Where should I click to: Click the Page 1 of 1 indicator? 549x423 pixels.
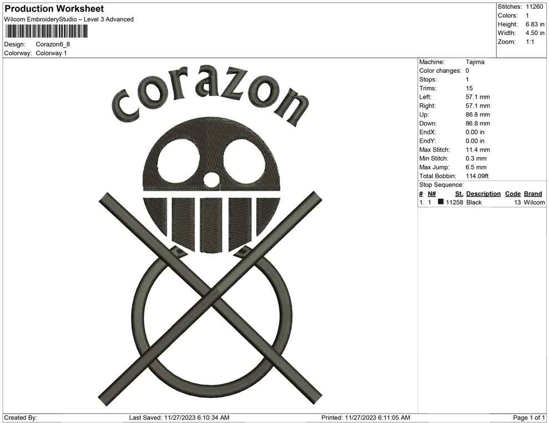(528, 417)
